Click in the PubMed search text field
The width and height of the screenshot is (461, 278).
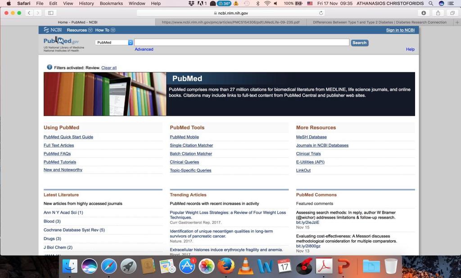(x=242, y=43)
